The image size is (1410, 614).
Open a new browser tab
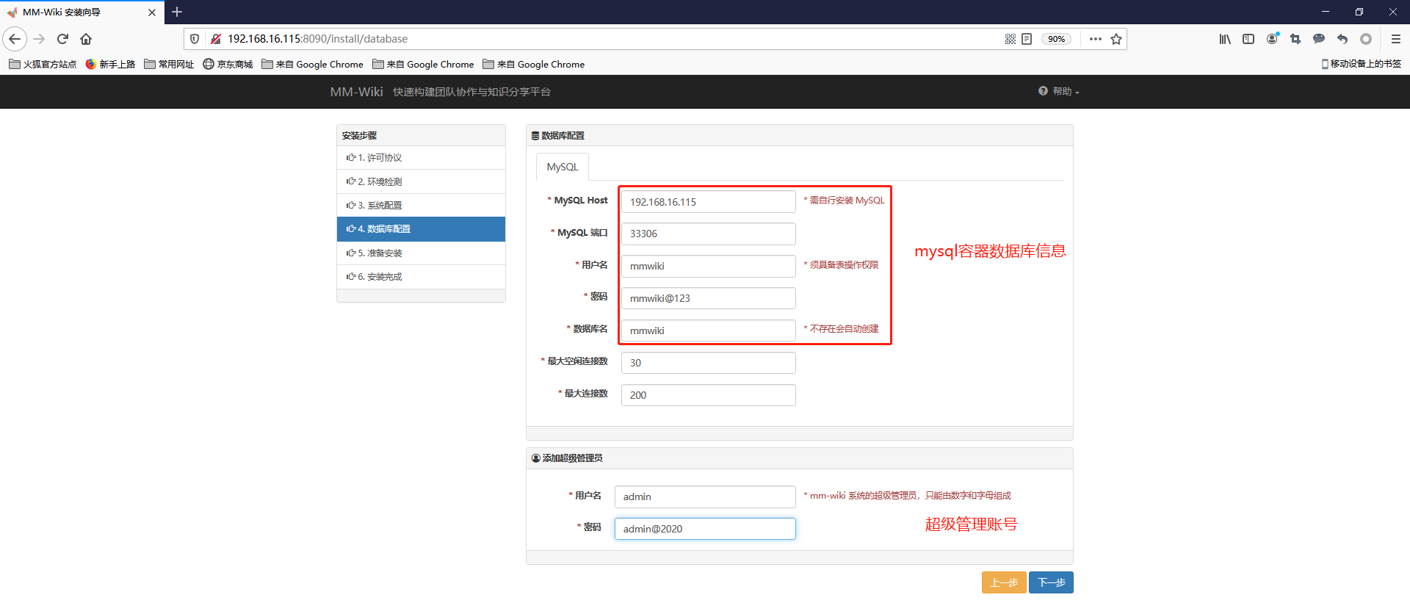177,12
